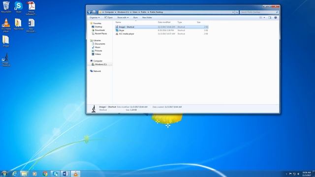Switch to VLC in the taskbar
315x177 pixels.
pos(75,174)
